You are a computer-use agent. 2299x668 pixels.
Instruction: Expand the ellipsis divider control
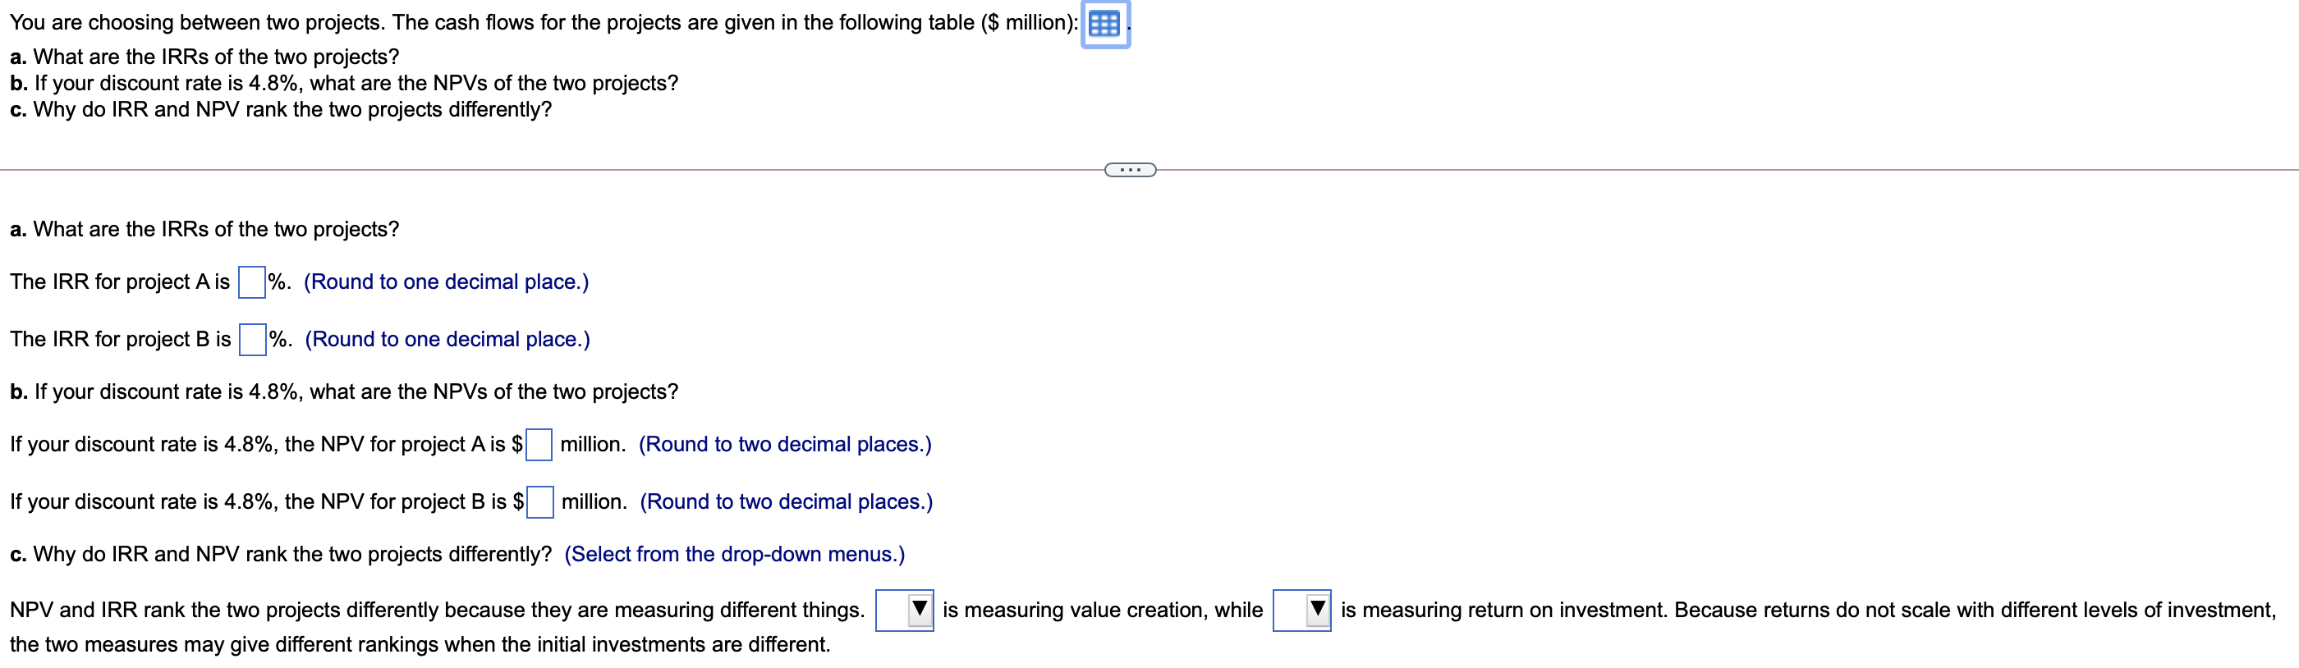click(x=1130, y=167)
